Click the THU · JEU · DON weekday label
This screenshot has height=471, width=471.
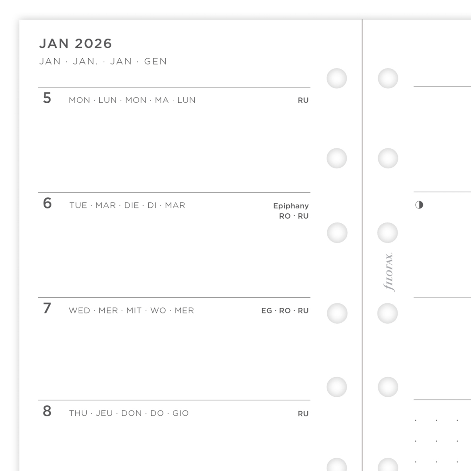tap(129, 413)
